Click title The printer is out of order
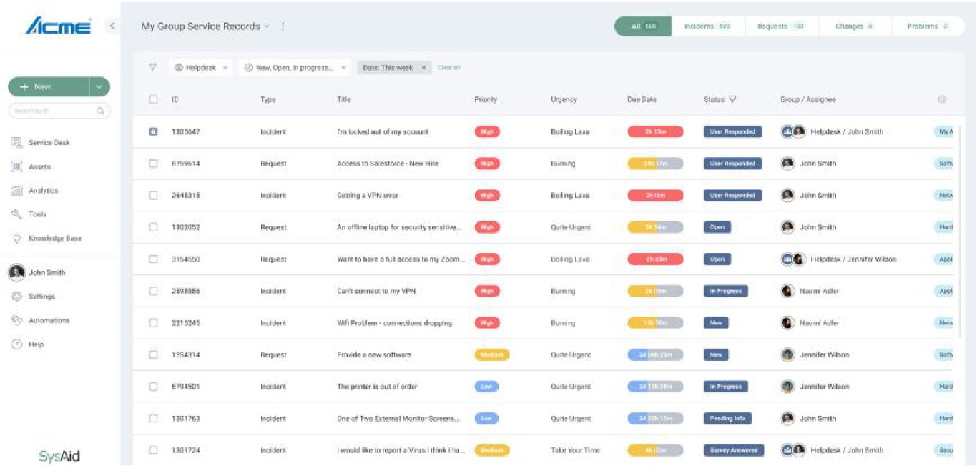This screenshot has height=468, width=977. [377, 387]
